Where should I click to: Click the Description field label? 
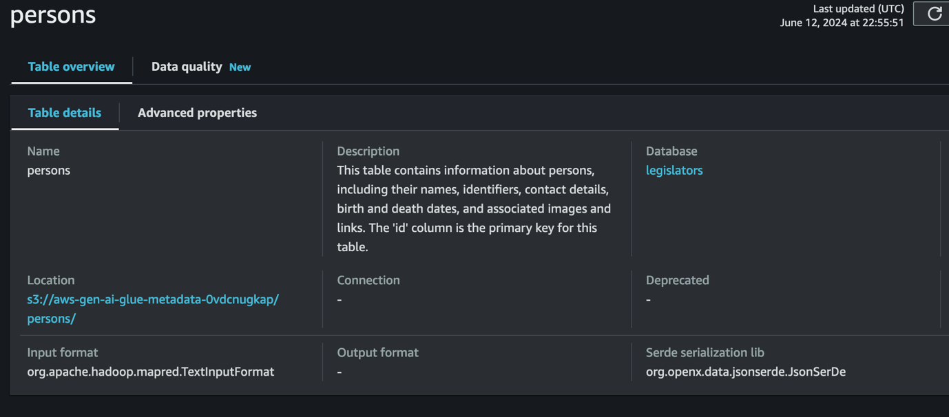[x=368, y=151]
